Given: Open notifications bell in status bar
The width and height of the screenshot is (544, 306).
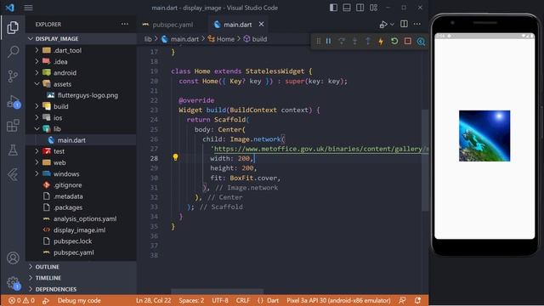Looking at the screenshot, I should [417, 300].
